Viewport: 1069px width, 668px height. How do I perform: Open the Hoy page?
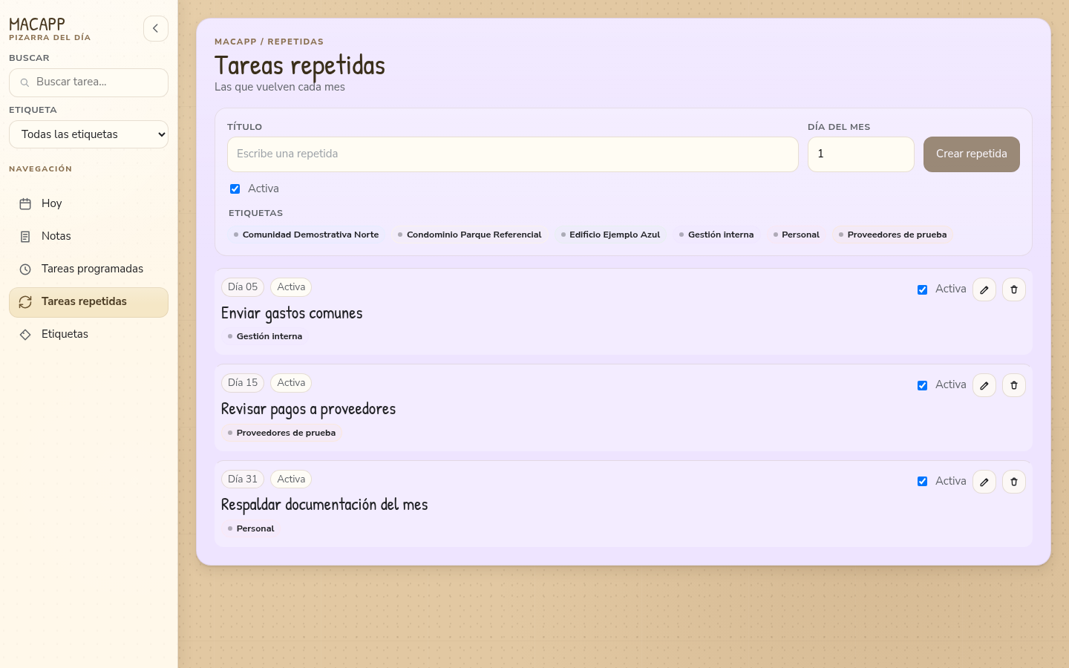pyautogui.click(x=88, y=203)
